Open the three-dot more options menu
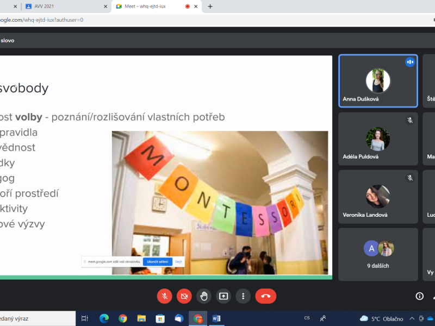Screen dimensions: 435x326 [x=243, y=296]
